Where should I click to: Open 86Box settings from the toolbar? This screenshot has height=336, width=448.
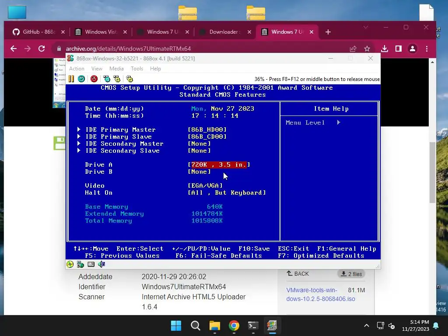(x=129, y=79)
